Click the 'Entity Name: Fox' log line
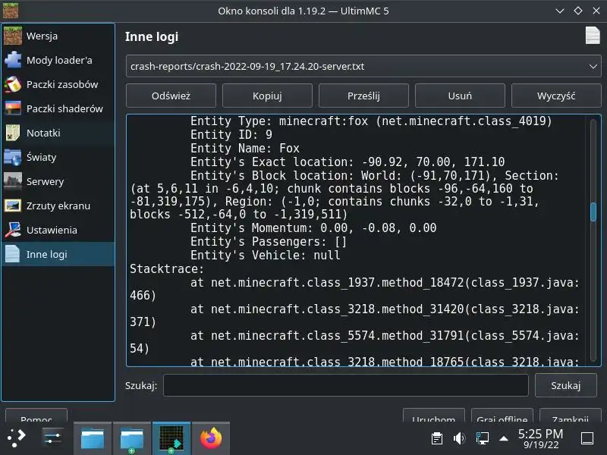 (244, 148)
